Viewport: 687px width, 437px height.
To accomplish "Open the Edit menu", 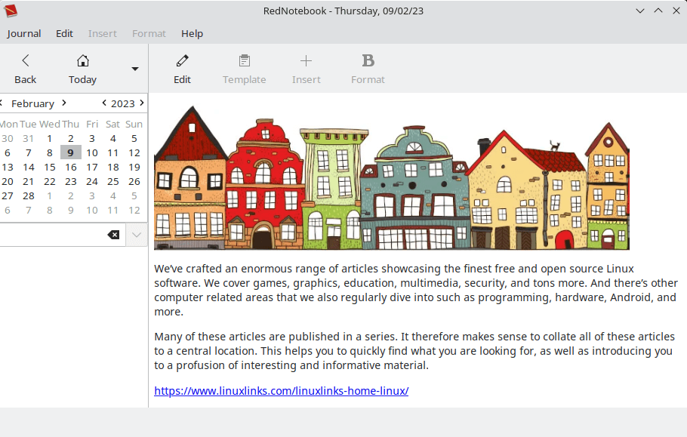I will pos(64,33).
